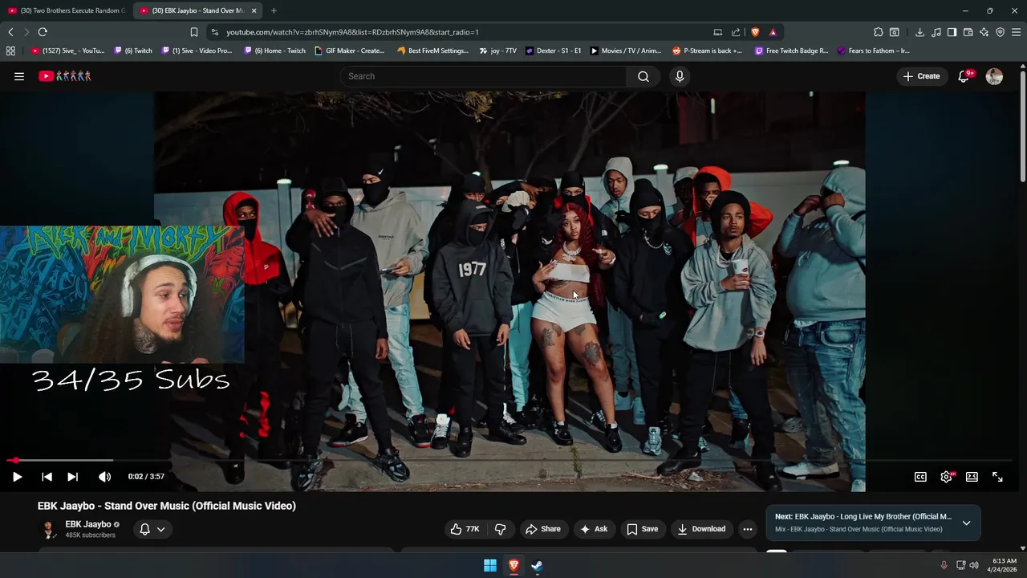The width and height of the screenshot is (1027, 578).
Task: Bookmark this page with the bookmark icon
Action: pos(194,32)
